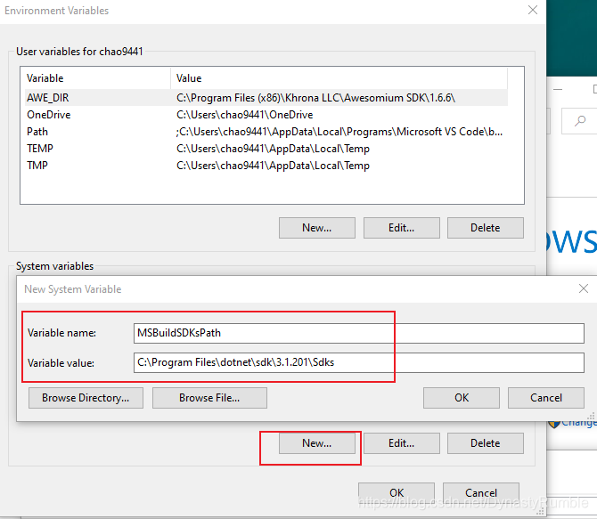Screen dimensions: 597x519
Task: Cancel the New System Variable dialog
Action: tap(545, 398)
